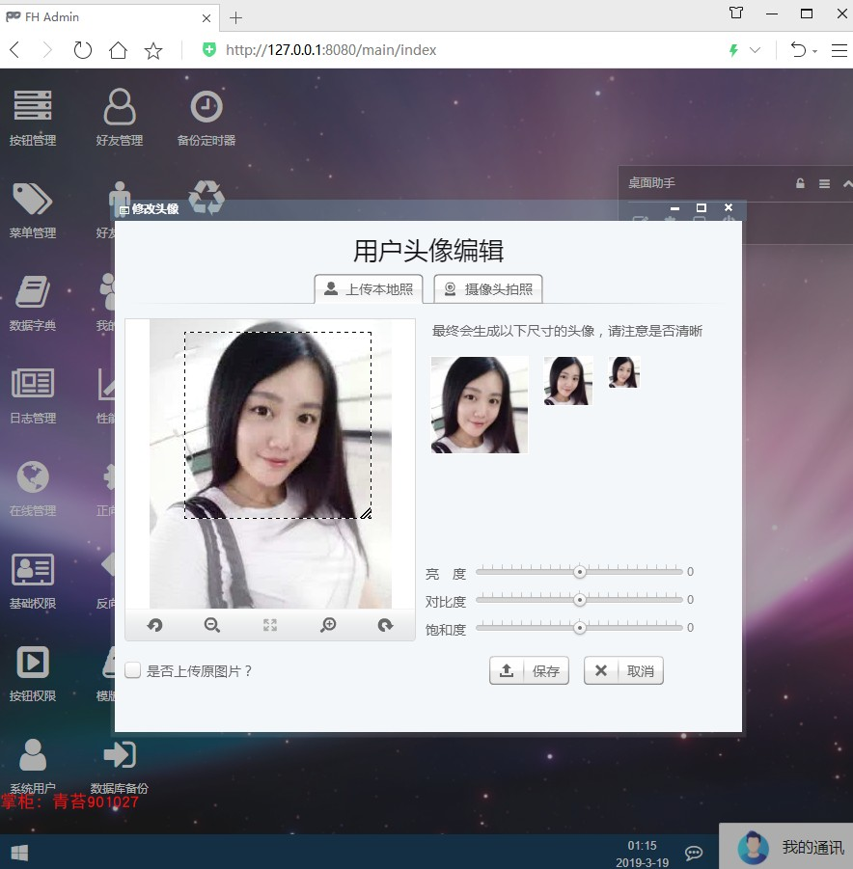
Task: Click the 亮度 brightness slider handle
Action: click(580, 571)
